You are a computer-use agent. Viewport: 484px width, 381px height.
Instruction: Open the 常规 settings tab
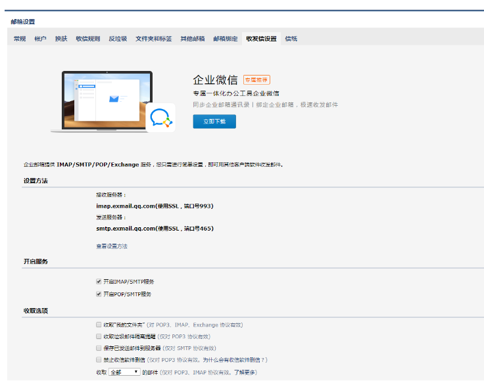20,39
